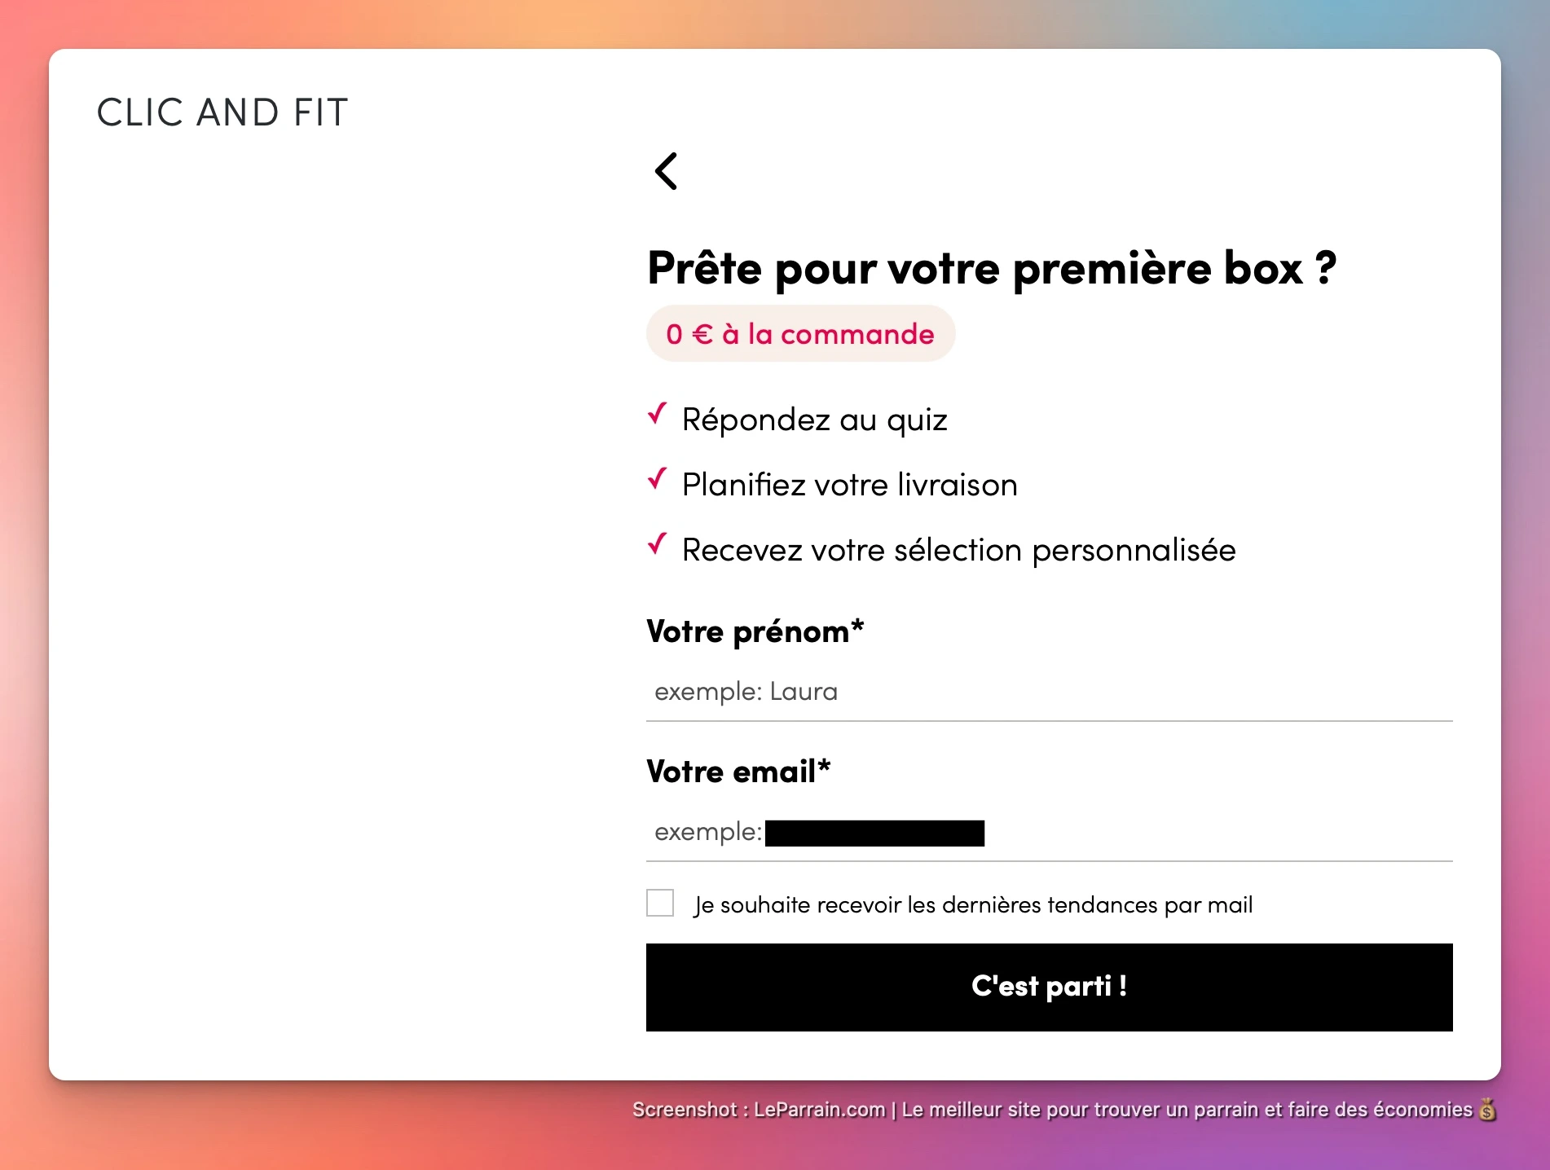The width and height of the screenshot is (1550, 1170).
Task: Select the "Répondez au quiz" list text
Action: [x=815, y=420]
